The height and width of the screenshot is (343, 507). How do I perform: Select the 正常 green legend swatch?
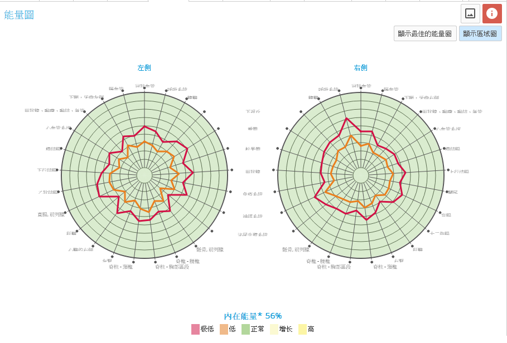pyautogui.click(x=245, y=329)
